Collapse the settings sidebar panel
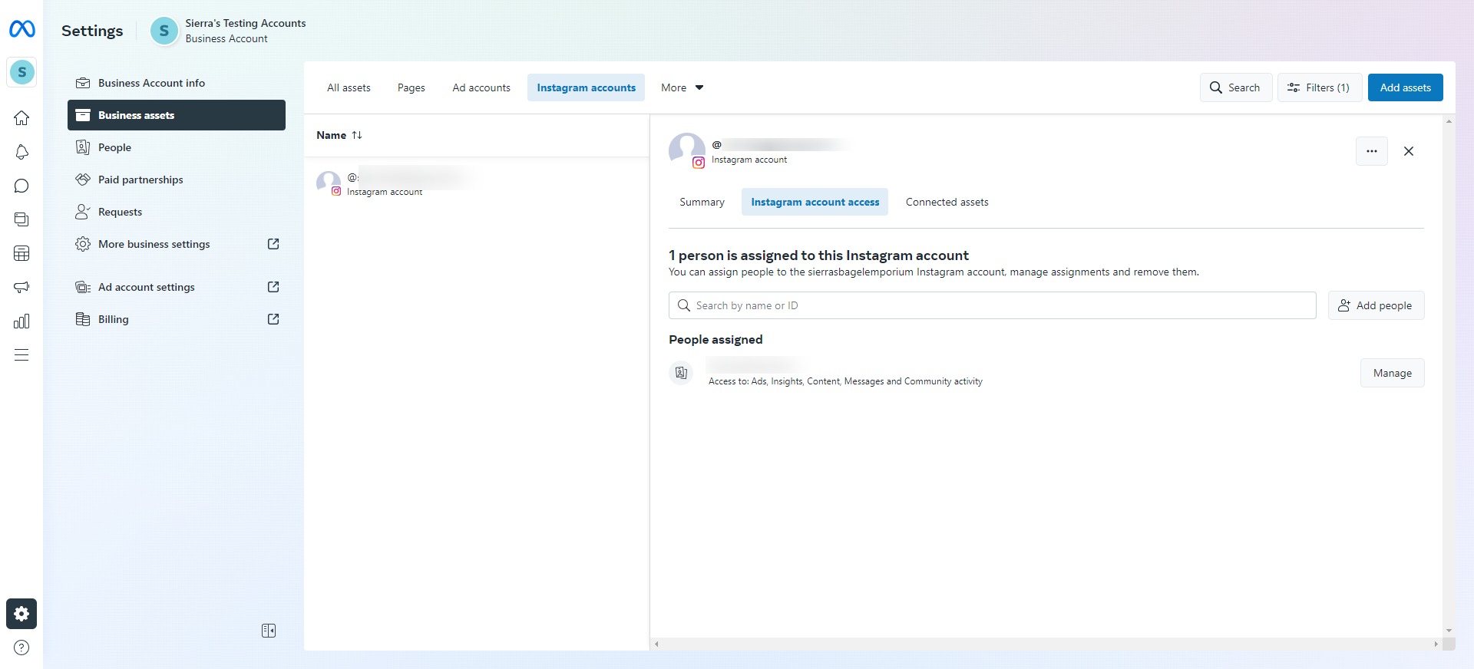 [269, 631]
